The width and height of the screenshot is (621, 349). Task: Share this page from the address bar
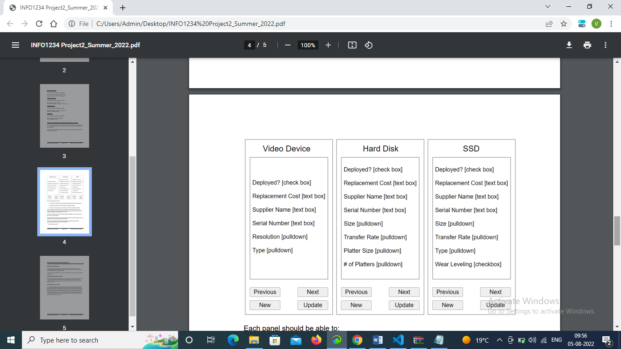[x=550, y=24]
